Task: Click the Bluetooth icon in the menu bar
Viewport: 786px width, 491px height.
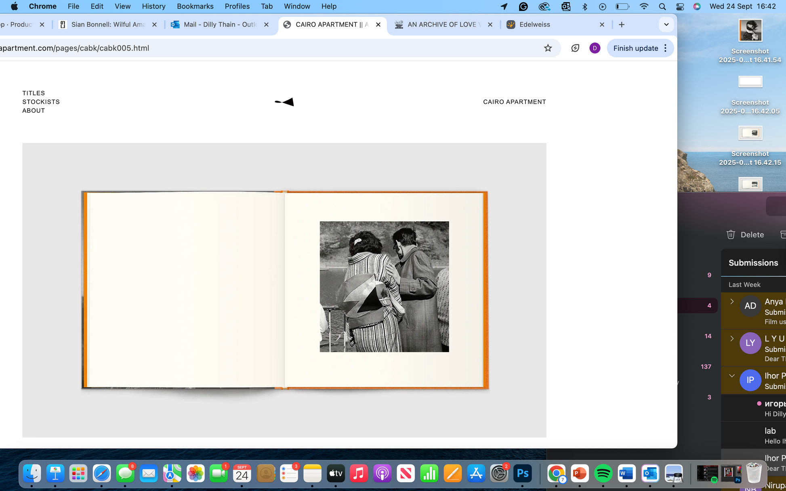Action: coord(584,6)
